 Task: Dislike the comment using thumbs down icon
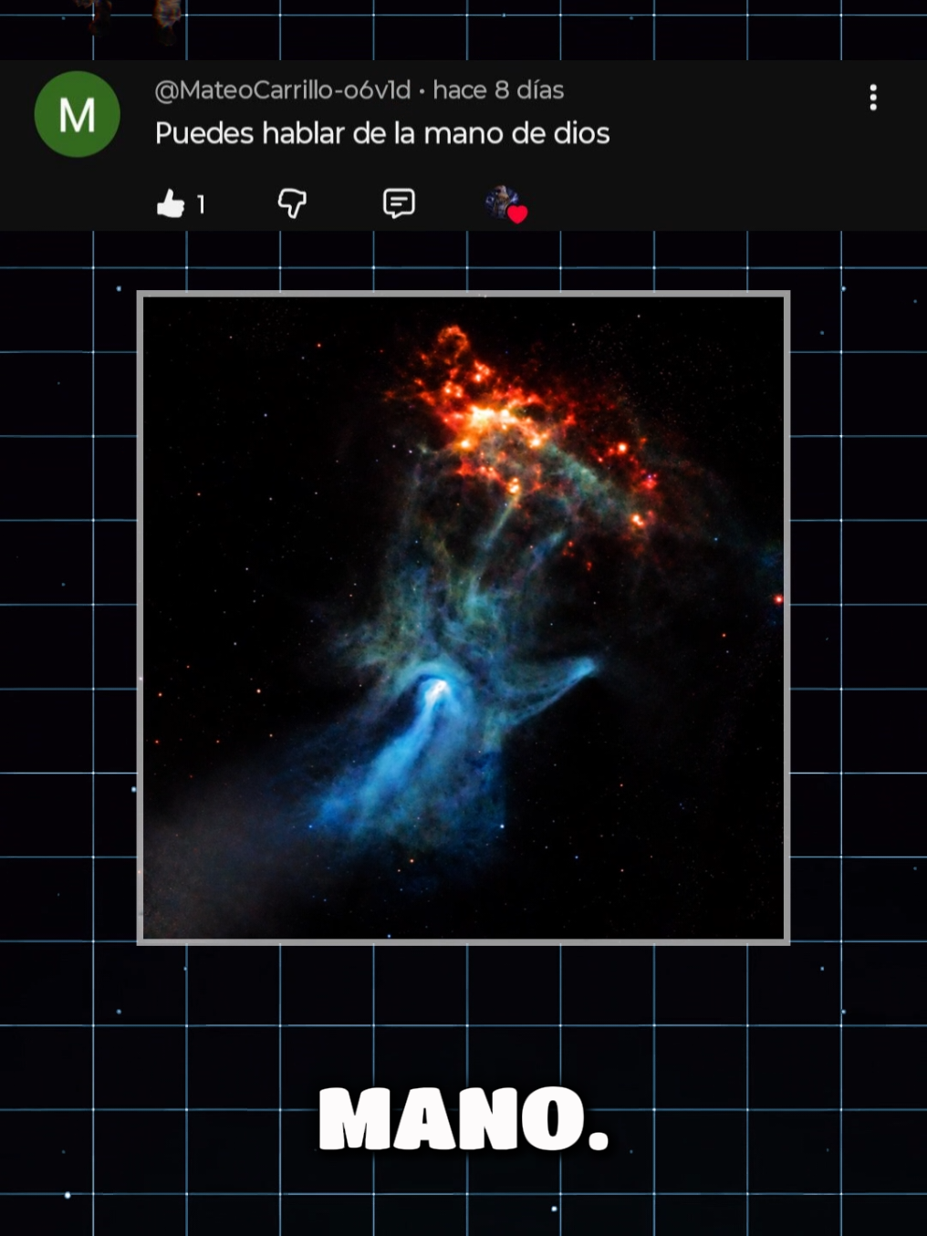point(292,203)
